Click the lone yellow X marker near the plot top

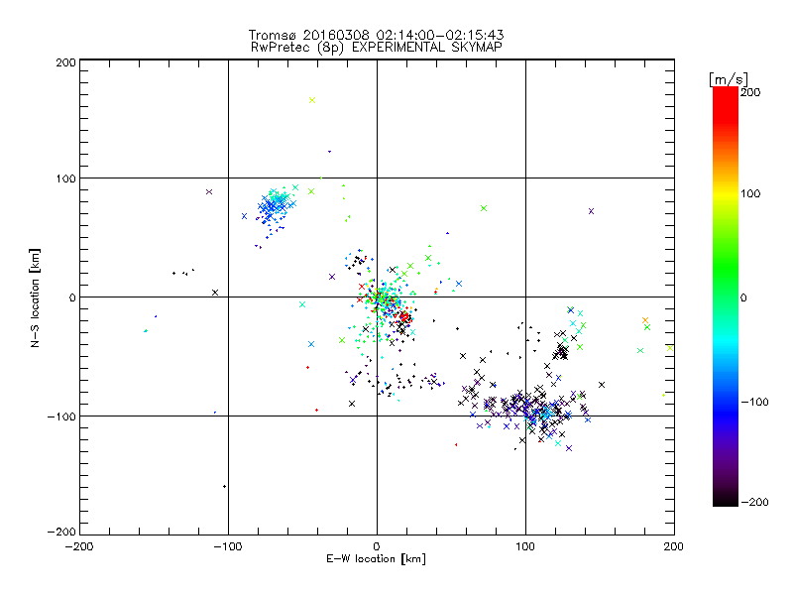[x=312, y=100]
